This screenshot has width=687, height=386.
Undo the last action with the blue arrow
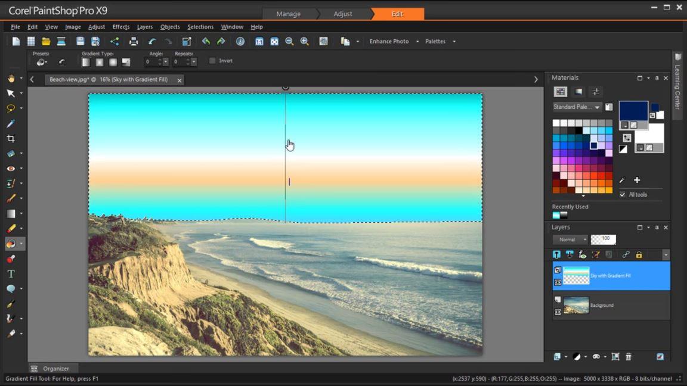tap(152, 41)
